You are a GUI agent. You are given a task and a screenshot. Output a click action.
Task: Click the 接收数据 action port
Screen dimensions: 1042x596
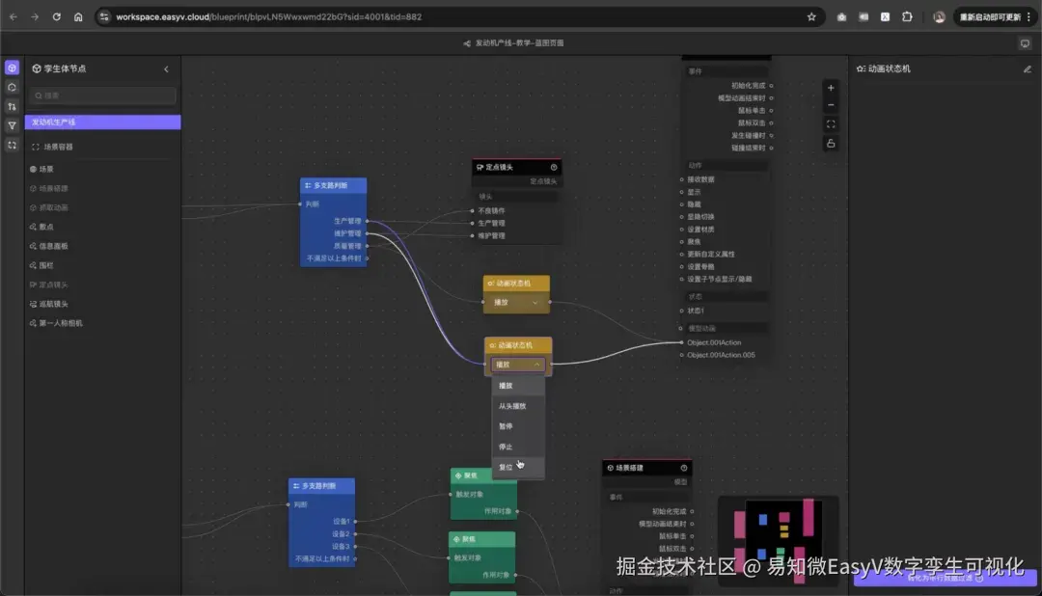700,179
